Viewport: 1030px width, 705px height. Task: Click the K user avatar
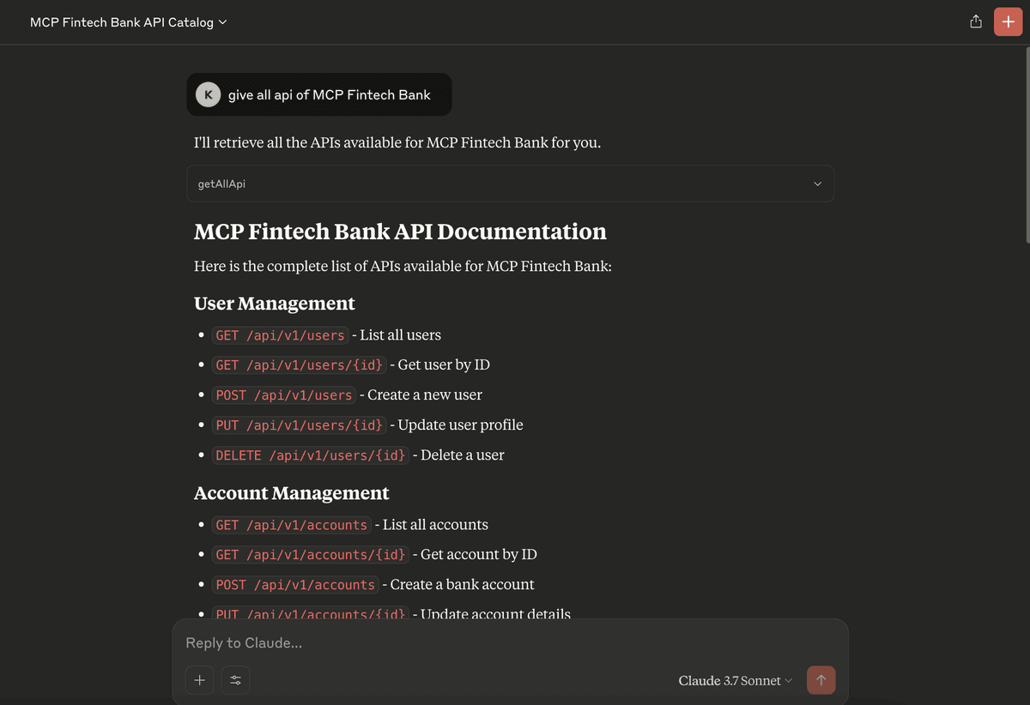click(208, 94)
